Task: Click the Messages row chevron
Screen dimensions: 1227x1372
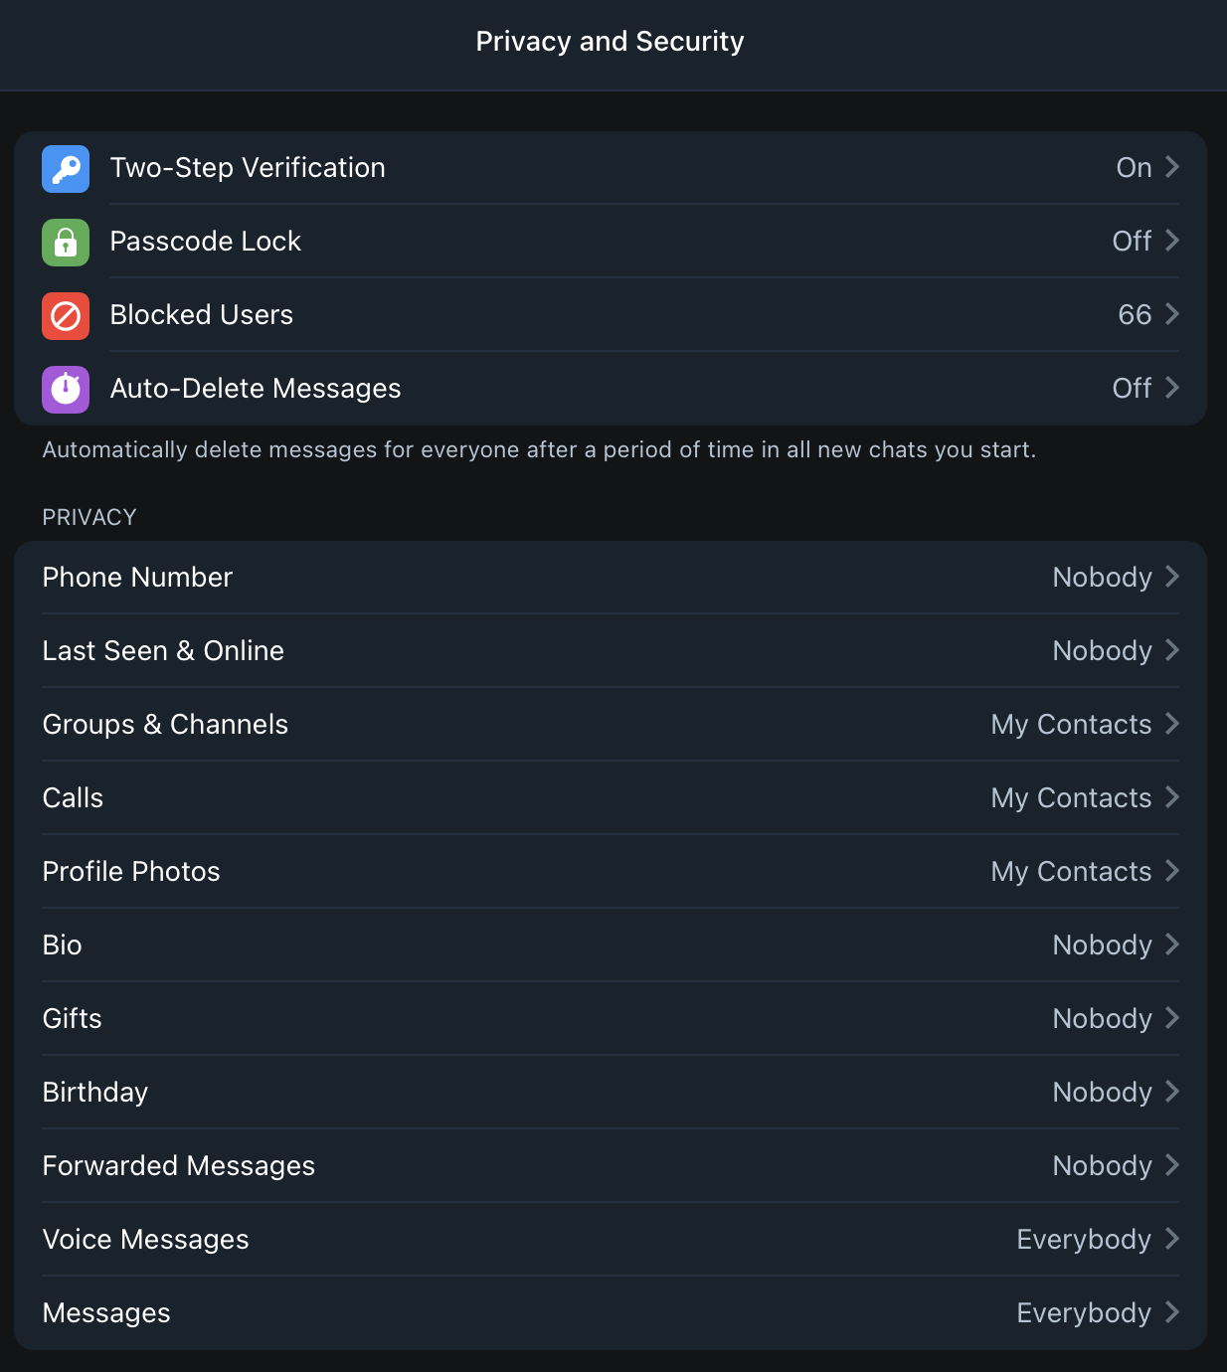Action: pos(1172,1313)
